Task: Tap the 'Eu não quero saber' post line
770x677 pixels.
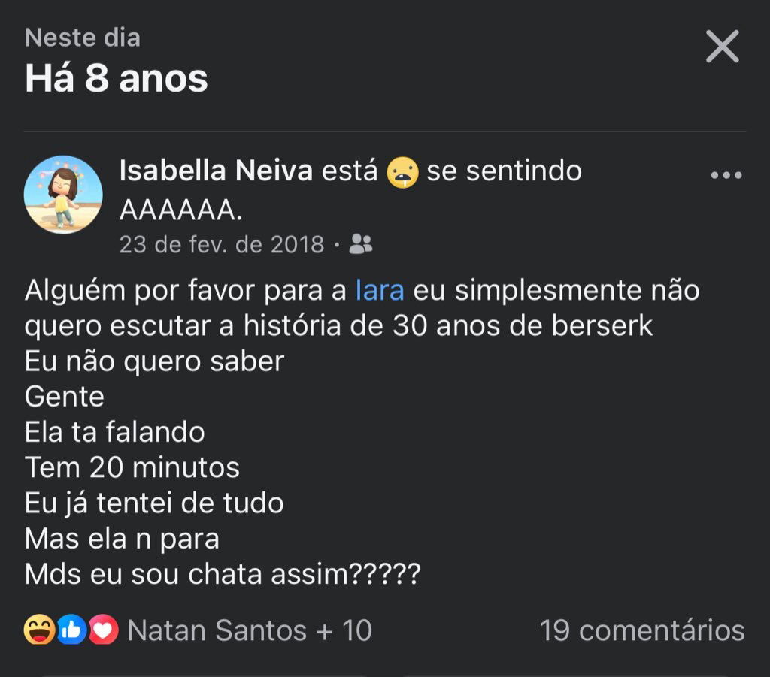Action: click(154, 361)
